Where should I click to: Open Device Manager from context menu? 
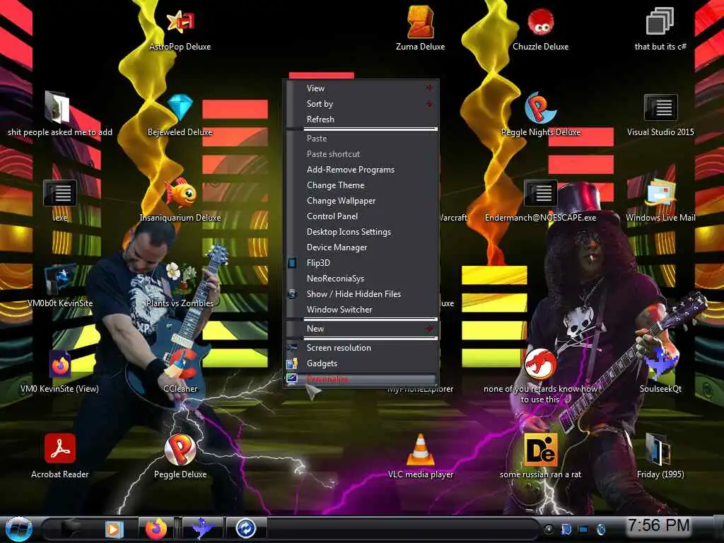tap(362, 247)
